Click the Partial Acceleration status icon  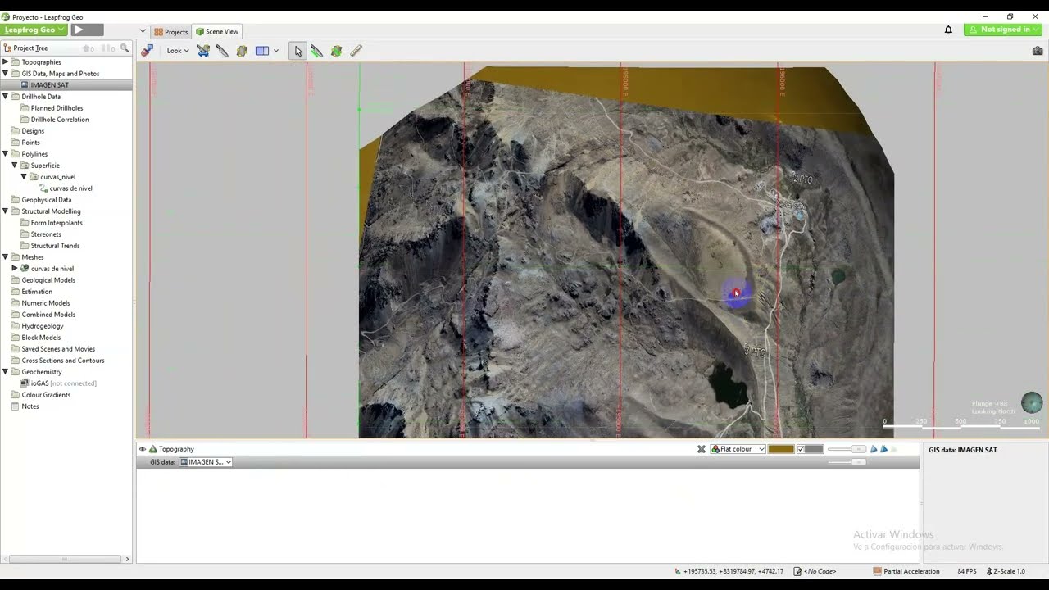(x=877, y=571)
